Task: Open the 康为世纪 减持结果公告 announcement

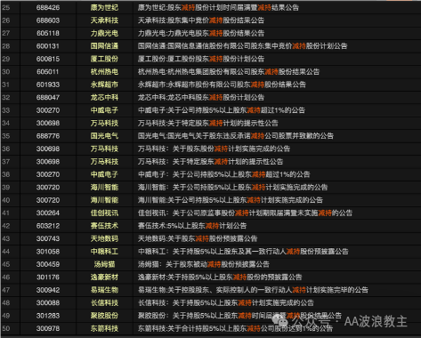Action: pos(218,8)
